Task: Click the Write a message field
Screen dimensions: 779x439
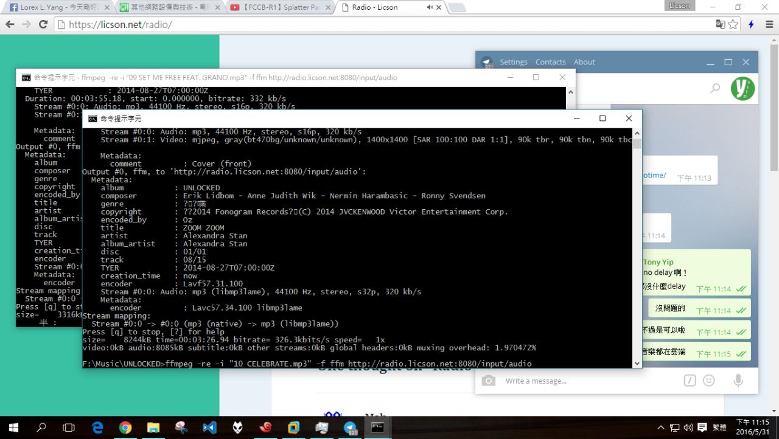Action: 584,381
